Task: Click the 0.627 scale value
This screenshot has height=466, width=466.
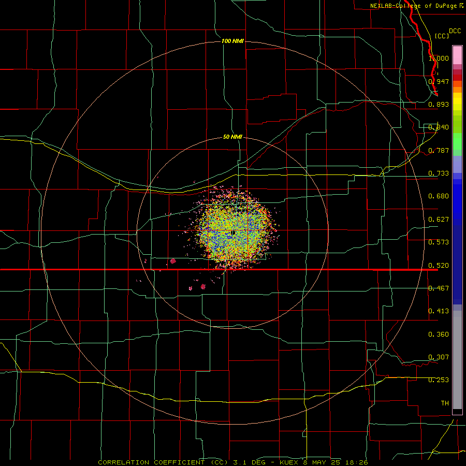Action: (439, 220)
